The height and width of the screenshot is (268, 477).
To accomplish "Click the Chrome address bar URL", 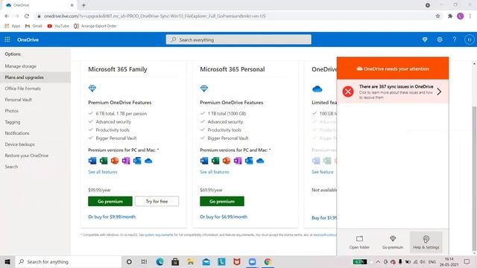I will pyautogui.click(x=154, y=16).
